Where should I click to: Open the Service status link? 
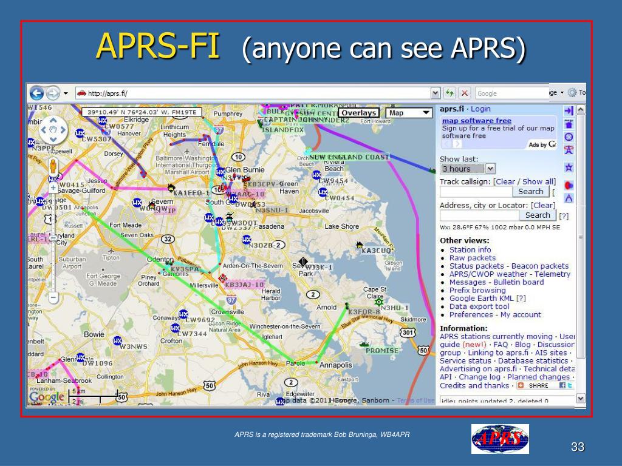coord(465,360)
